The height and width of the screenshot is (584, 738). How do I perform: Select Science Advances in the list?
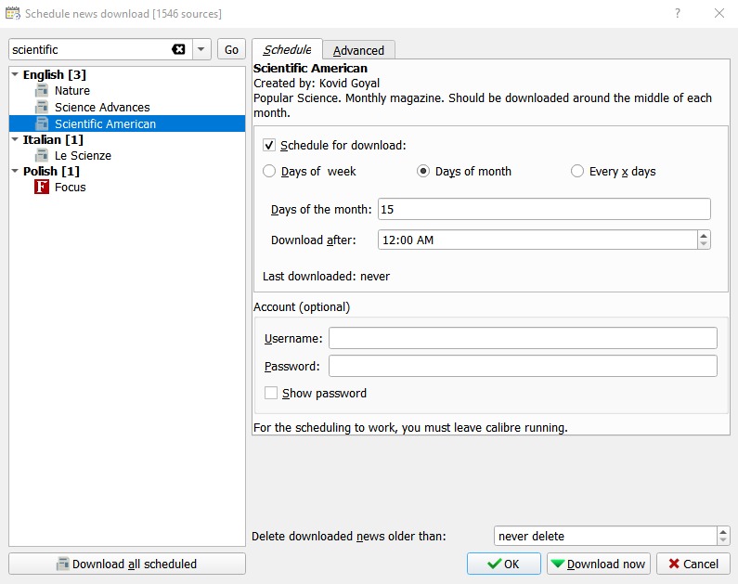(102, 108)
